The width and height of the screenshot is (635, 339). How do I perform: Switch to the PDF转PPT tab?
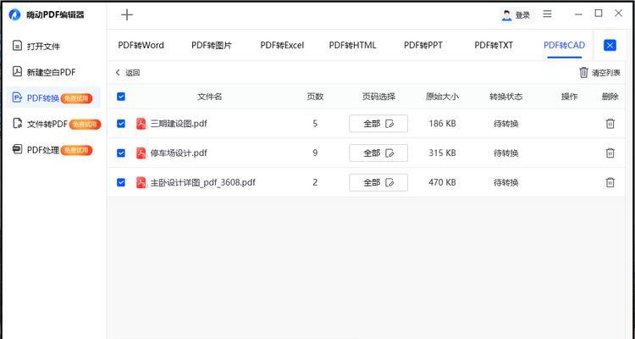(423, 45)
